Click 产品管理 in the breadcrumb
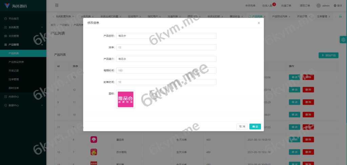347x165 pixels. click(x=65, y=25)
